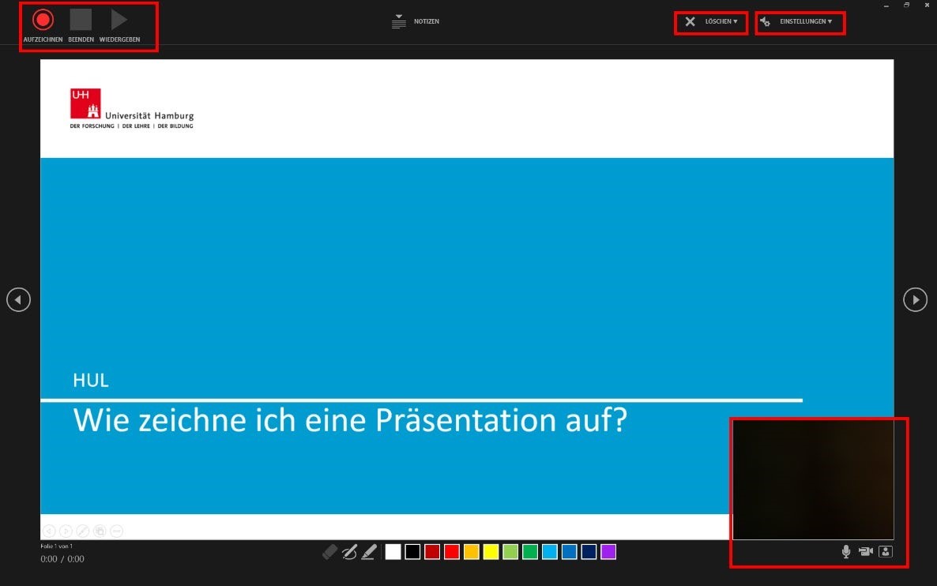Go to the previous slide arrow
This screenshot has width=937, height=586.
click(18, 300)
